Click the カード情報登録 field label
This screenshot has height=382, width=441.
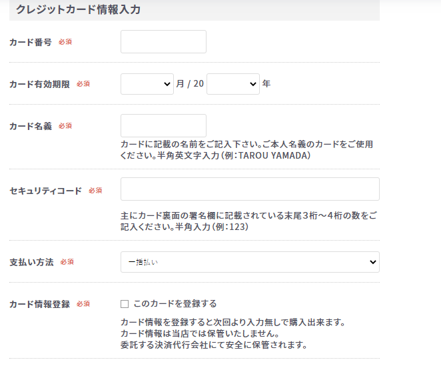39,304
